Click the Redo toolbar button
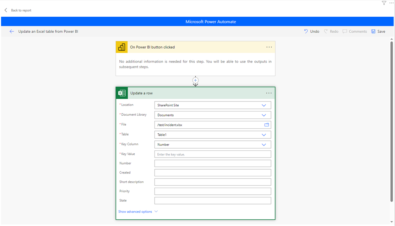This screenshot has width=395, height=226. (331, 32)
